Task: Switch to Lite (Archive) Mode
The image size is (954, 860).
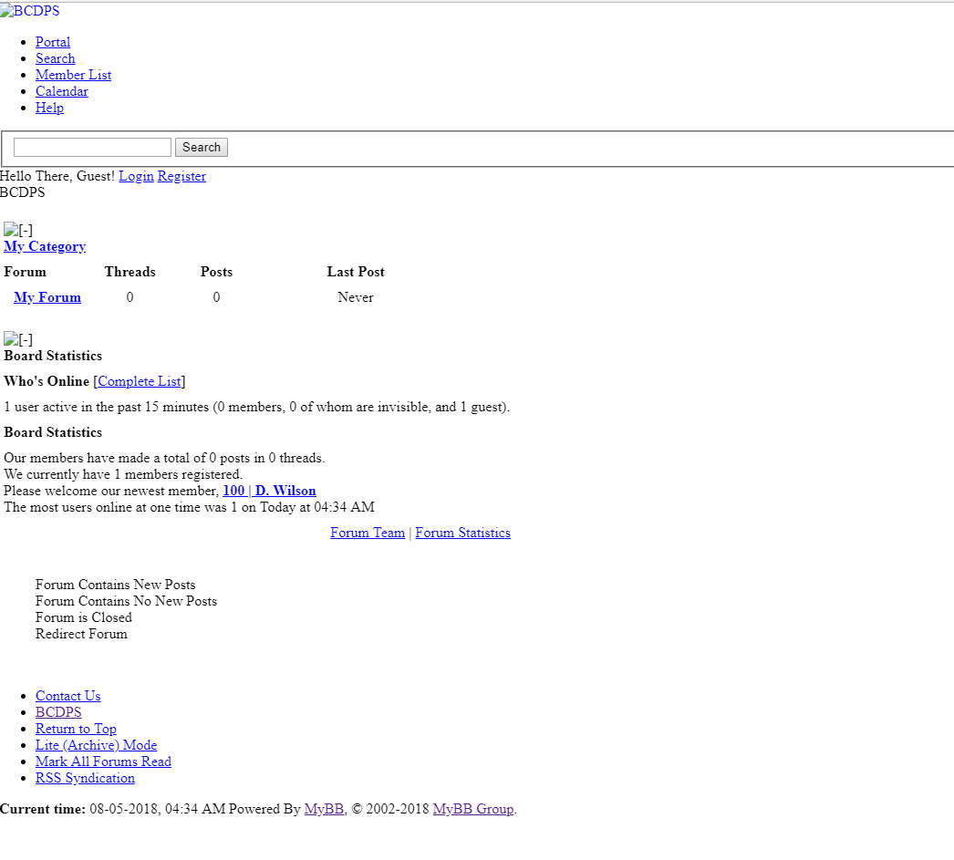Action: click(96, 745)
